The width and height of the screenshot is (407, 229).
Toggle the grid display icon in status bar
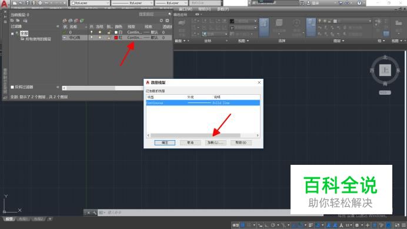(x=243, y=225)
